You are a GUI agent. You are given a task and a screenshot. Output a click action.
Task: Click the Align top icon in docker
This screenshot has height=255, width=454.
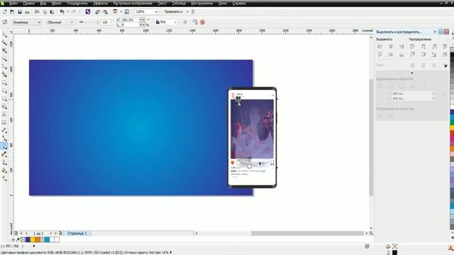pyautogui.click(x=380, y=55)
